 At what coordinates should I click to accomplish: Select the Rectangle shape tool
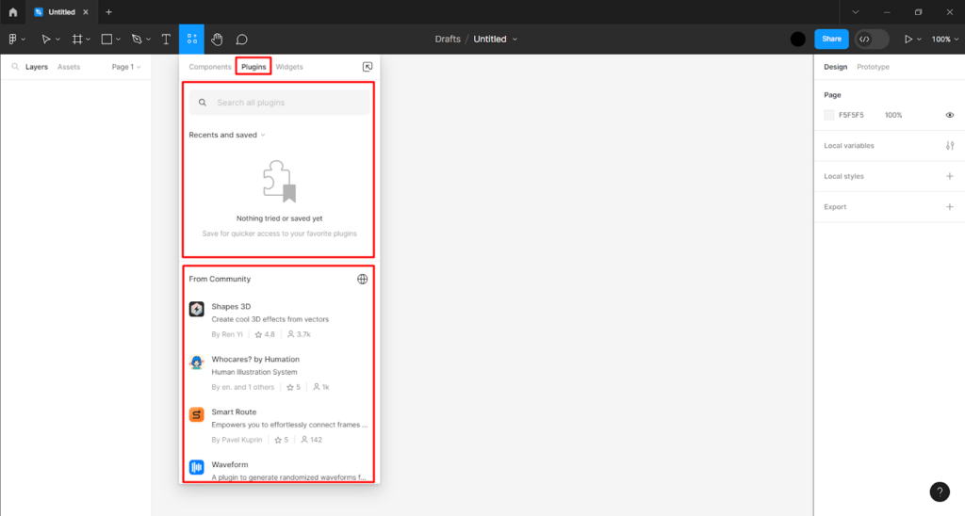click(106, 40)
